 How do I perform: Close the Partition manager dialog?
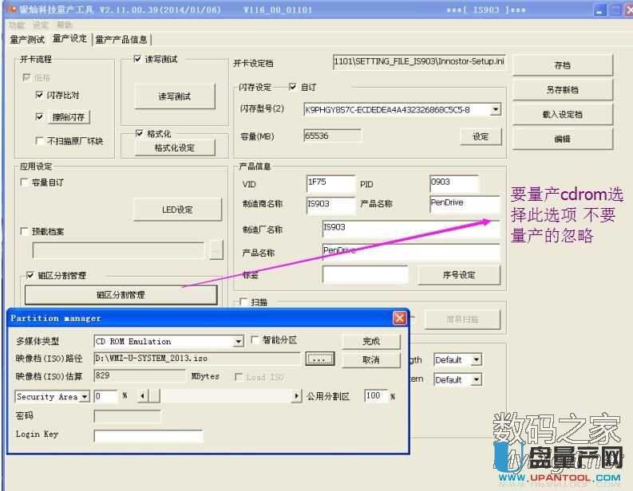click(399, 318)
